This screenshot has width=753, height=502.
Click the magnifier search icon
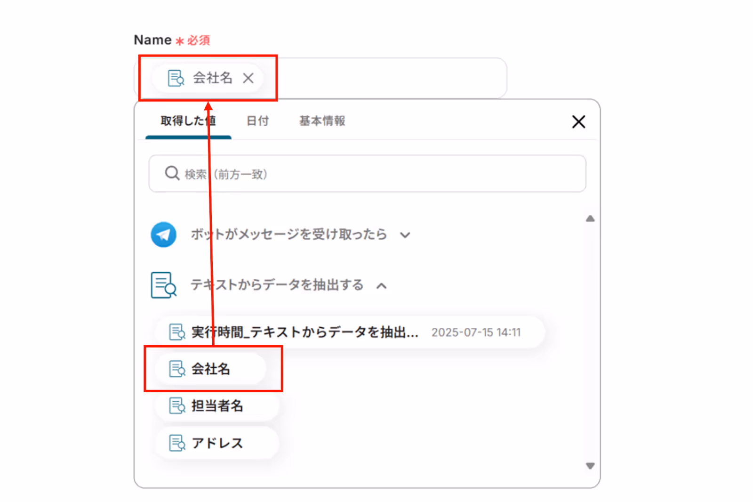coord(172,173)
